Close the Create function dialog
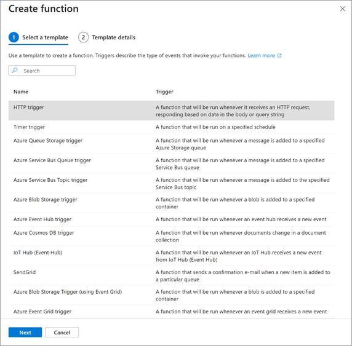The width and height of the screenshot is (352, 346). point(342,9)
